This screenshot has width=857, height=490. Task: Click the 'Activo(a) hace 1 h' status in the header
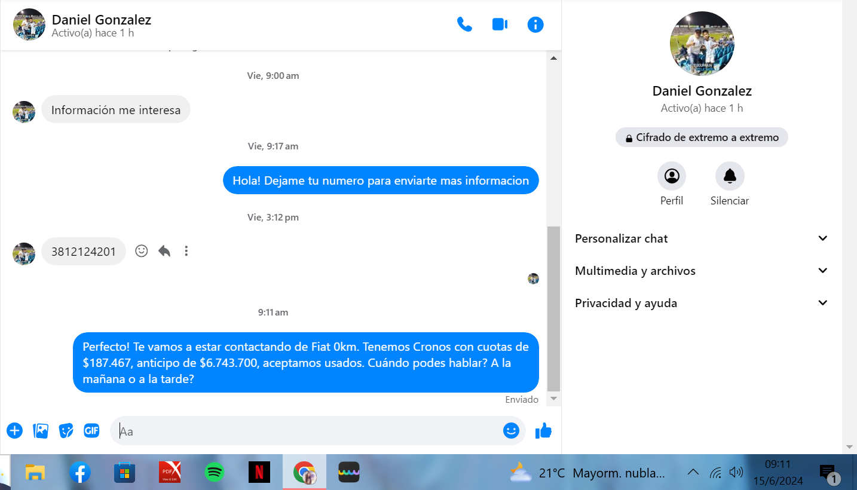click(93, 33)
